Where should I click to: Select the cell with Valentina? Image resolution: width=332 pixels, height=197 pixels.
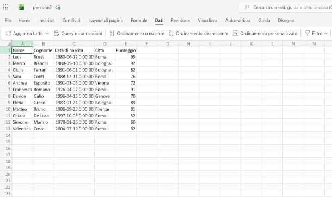(x=22, y=129)
